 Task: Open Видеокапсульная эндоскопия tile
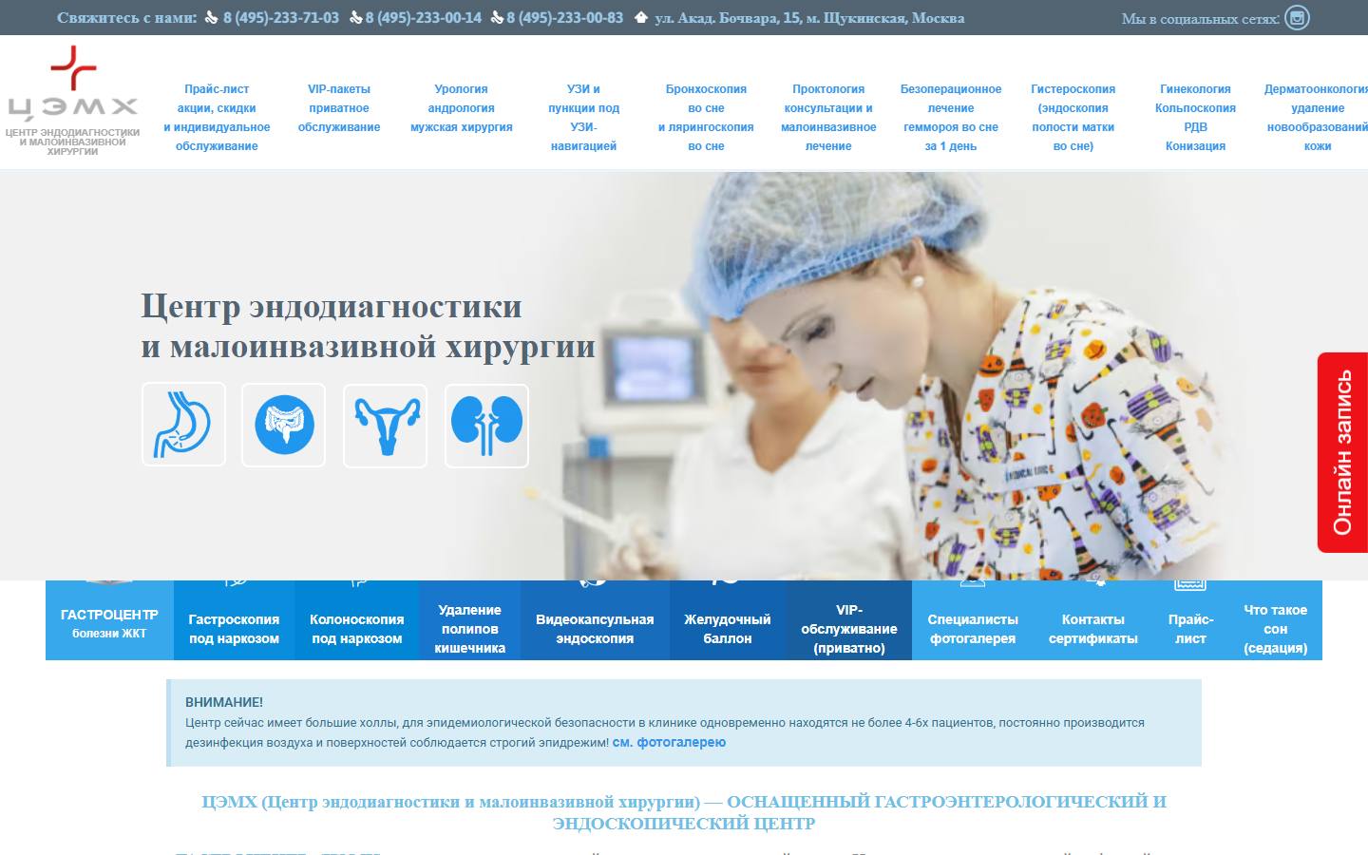click(x=595, y=620)
